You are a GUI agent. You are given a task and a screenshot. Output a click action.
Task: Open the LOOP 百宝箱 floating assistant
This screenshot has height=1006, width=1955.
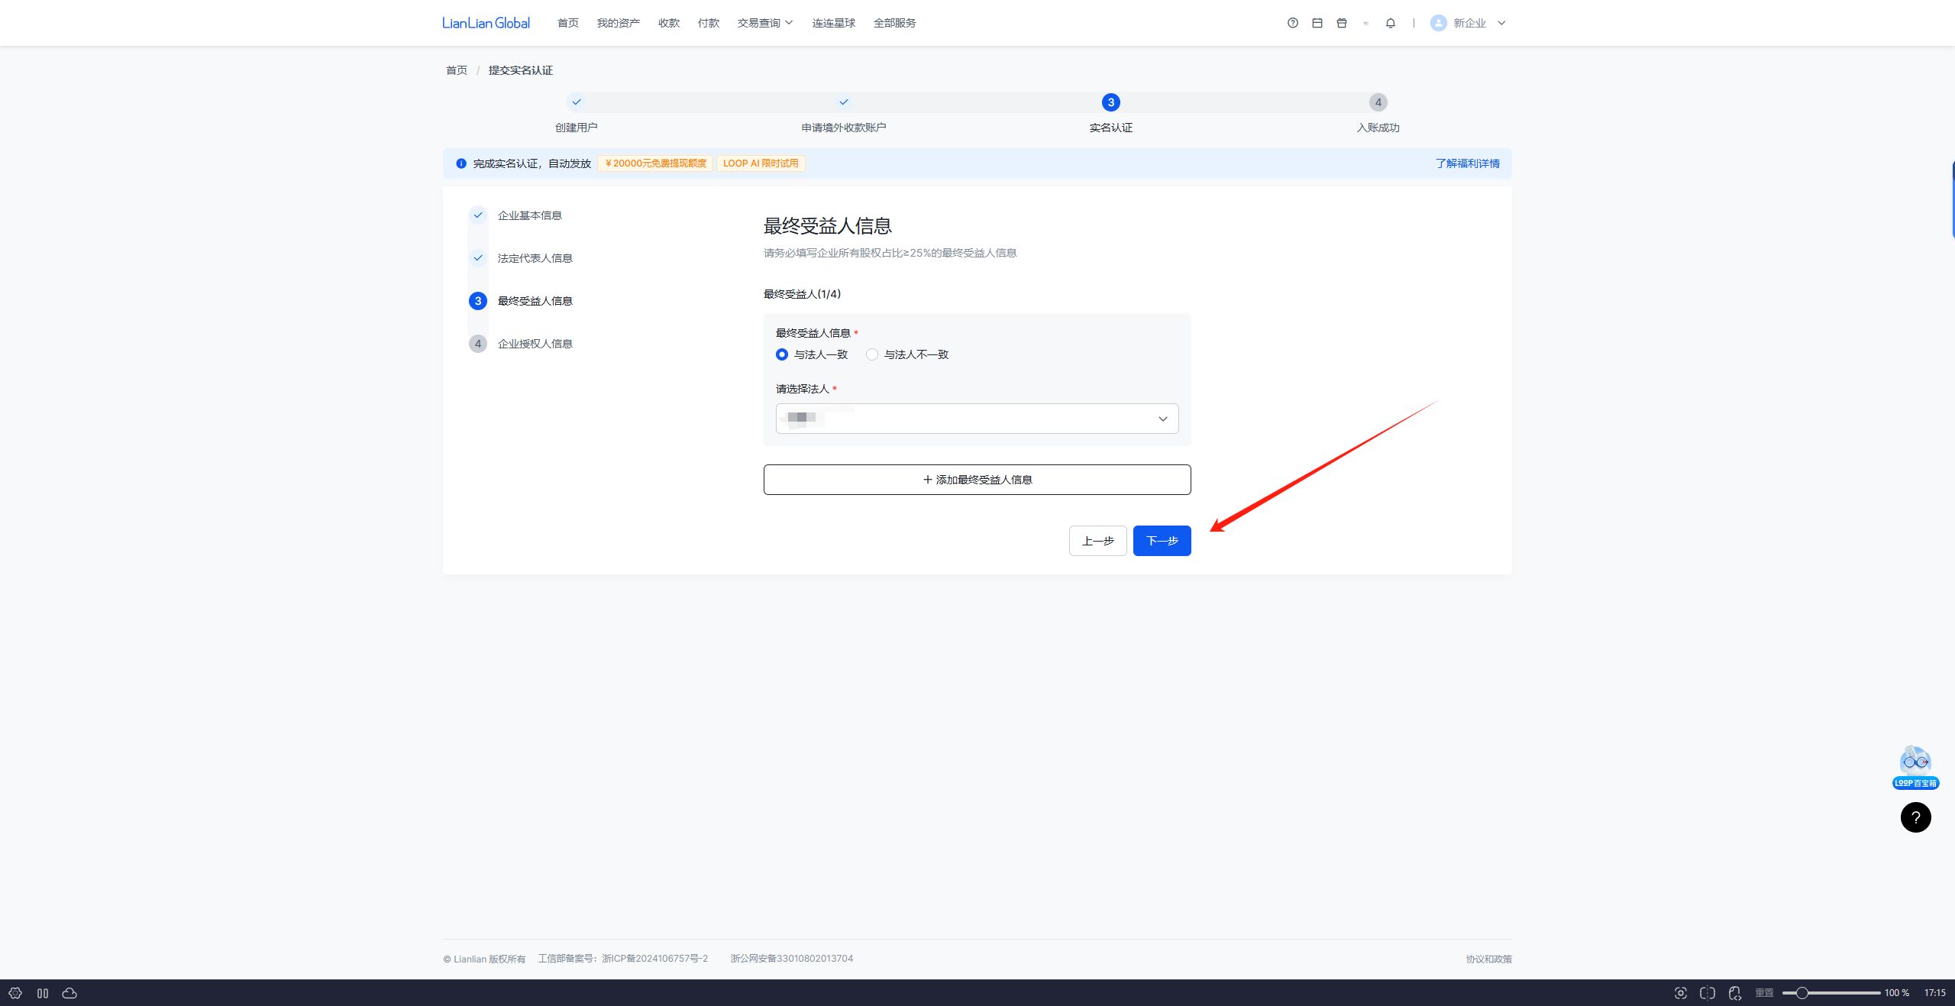click(x=1915, y=768)
